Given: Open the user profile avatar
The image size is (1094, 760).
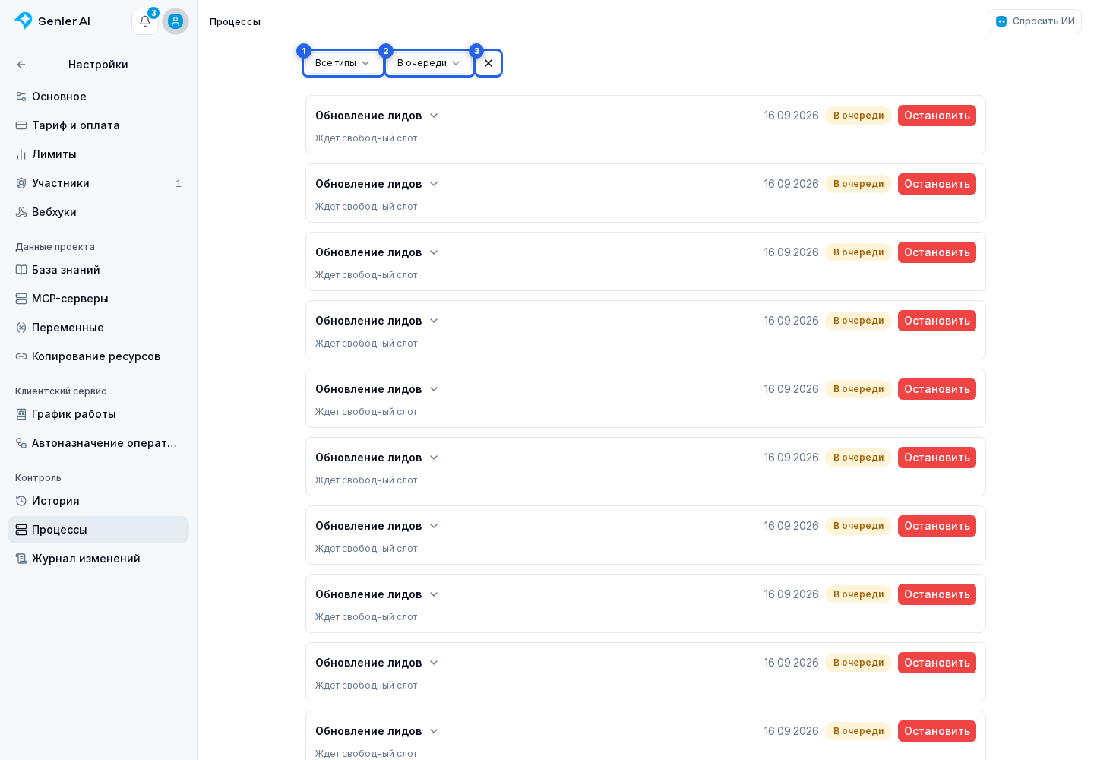Looking at the screenshot, I should click(175, 21).
